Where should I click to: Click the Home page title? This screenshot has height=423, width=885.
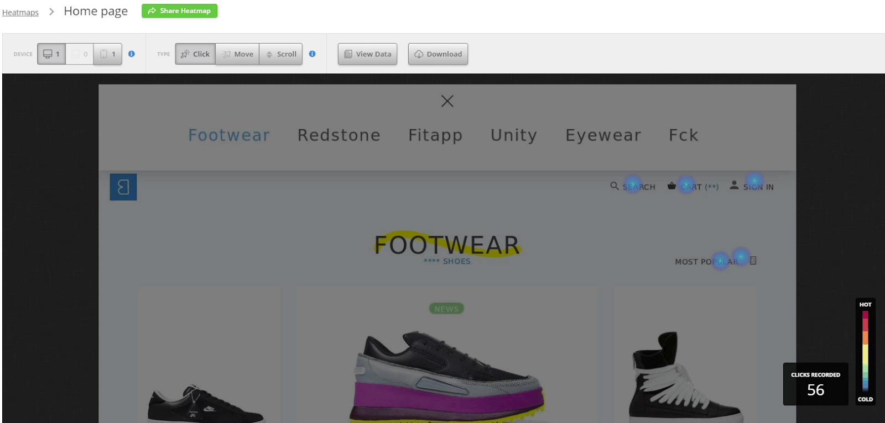96,12
